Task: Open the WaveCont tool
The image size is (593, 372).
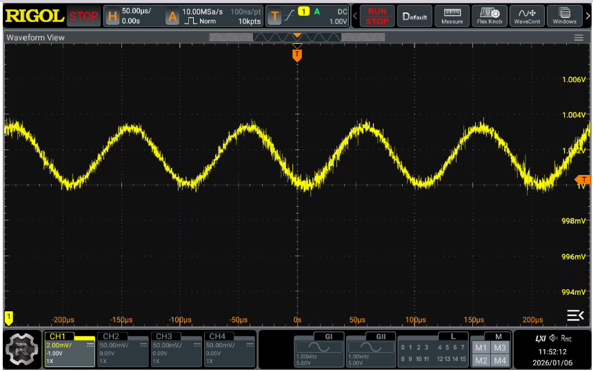Action: point(527,16)
